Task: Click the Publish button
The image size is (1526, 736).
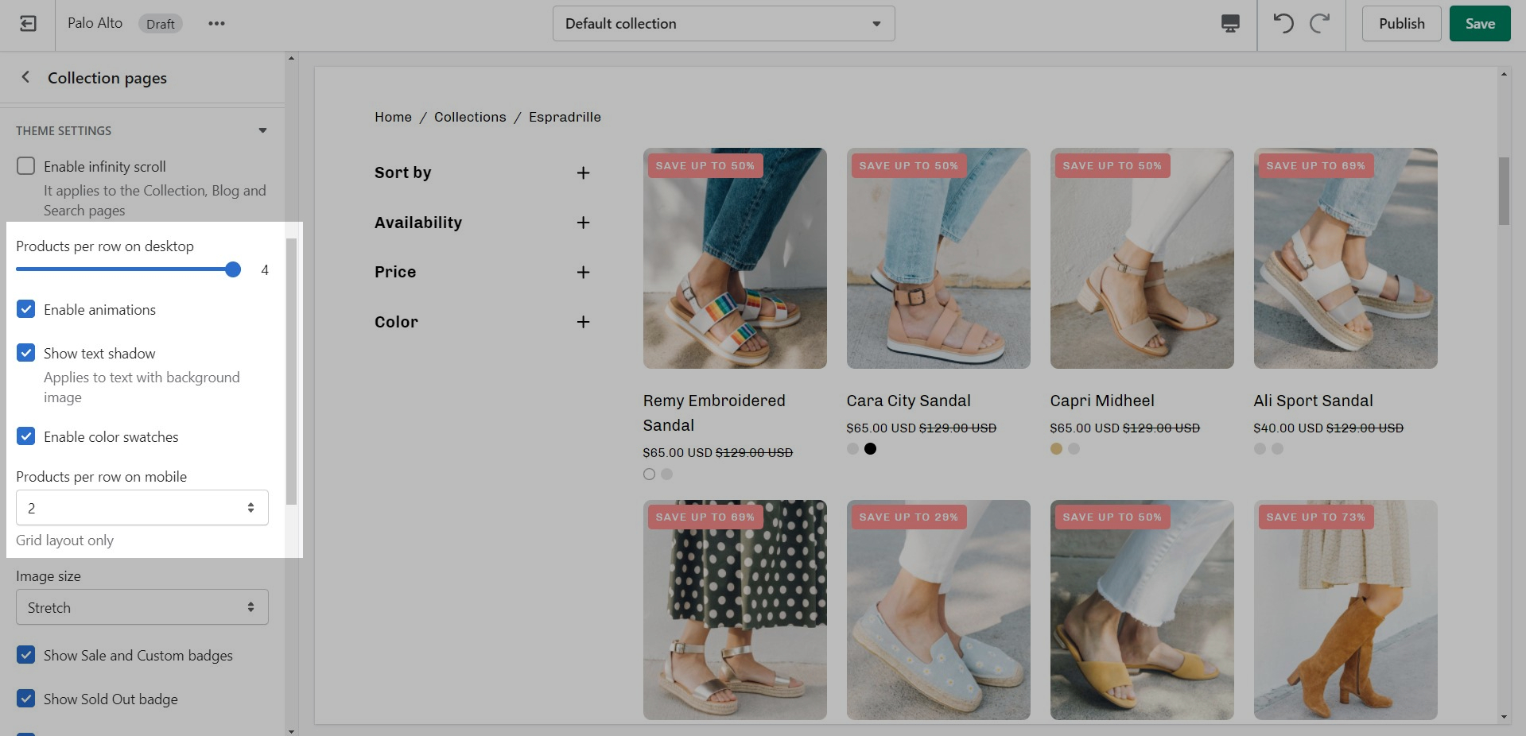Action: point(1401,24)
